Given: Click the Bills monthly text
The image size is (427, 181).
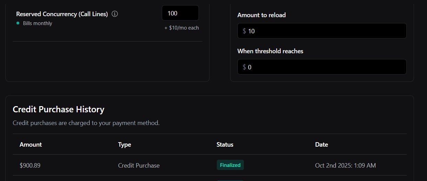Looking at the screenshot, I should (x=37, y=23).
